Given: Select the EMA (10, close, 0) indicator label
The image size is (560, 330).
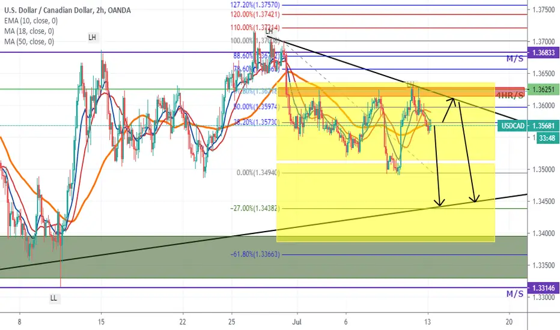Looking at the screenshot, I should pos(31,20).
